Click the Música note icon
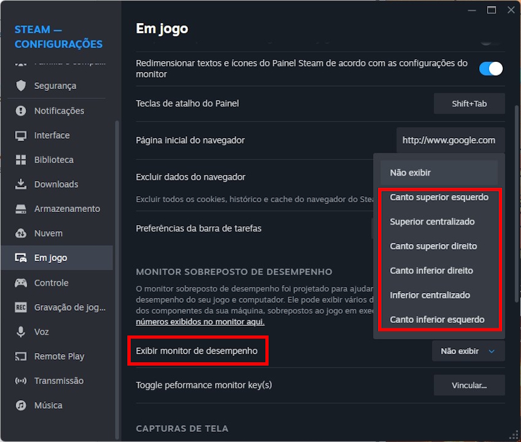 (x=22, y=404)
